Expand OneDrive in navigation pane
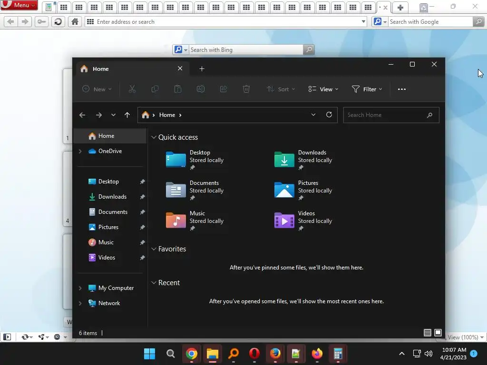487x365 pixels. click(x=80, y=151)
